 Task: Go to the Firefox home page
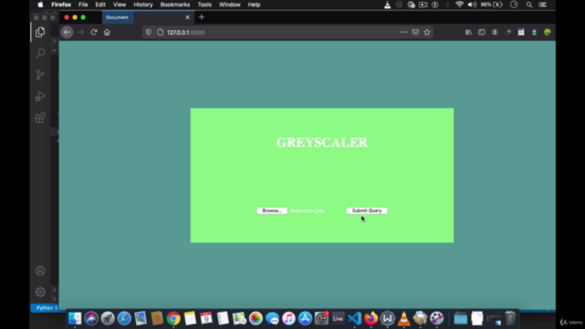(x=107, y=33)
